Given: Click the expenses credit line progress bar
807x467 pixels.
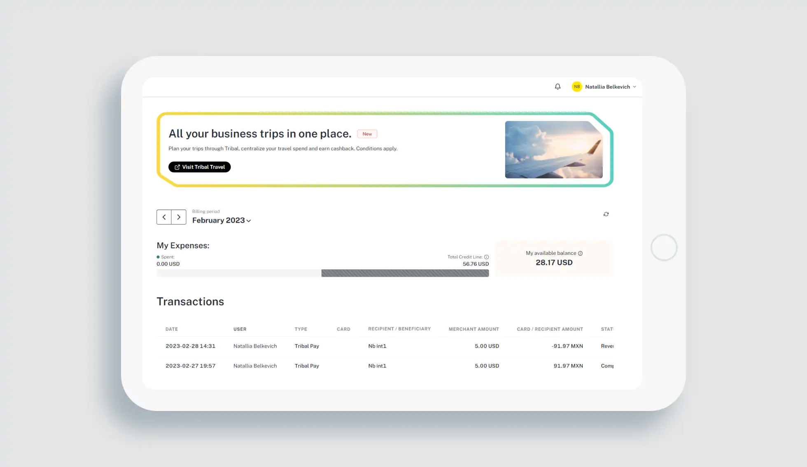Looking at the screenshot, I should click(x=323, y=273).
